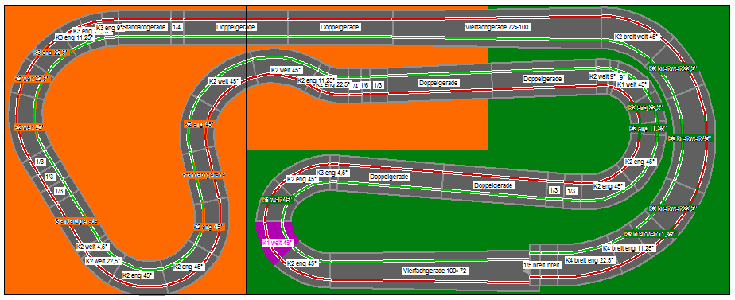The image size is (735, 300).
Task: Select the K2 eng 11.25° curve label
Action: (x=317, y=80)
